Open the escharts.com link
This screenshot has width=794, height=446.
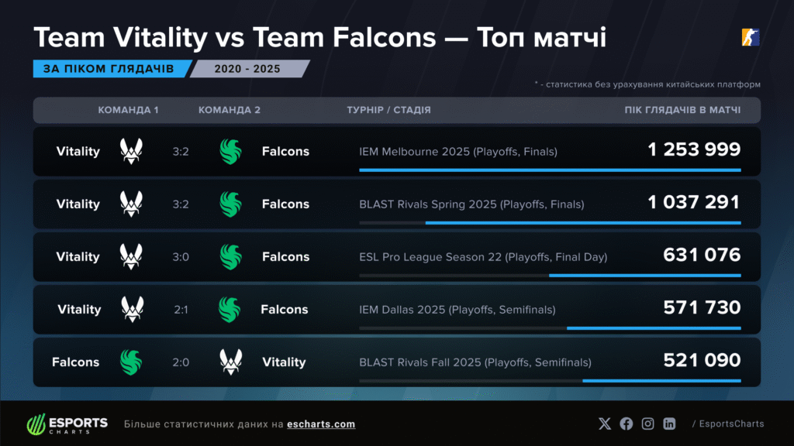(x=320, y=424)
